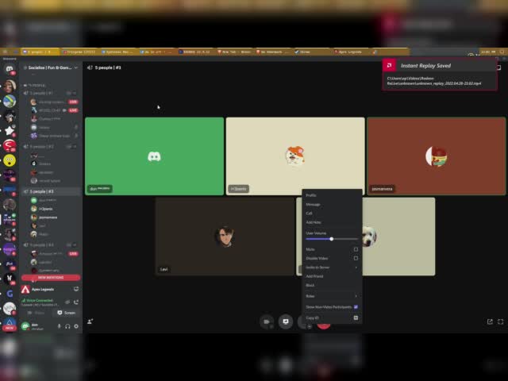Image resolution: width=508 pixels, height=381 pixels.
Task: Click the share screen call control button
Action: click(x=286, y=321)
